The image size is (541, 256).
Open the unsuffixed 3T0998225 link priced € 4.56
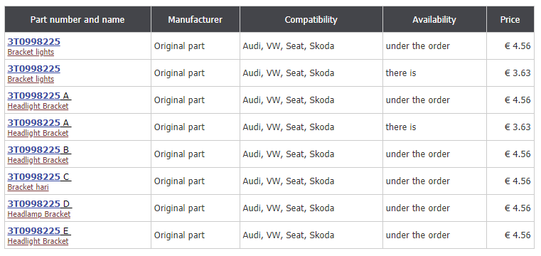pos(34,42)
